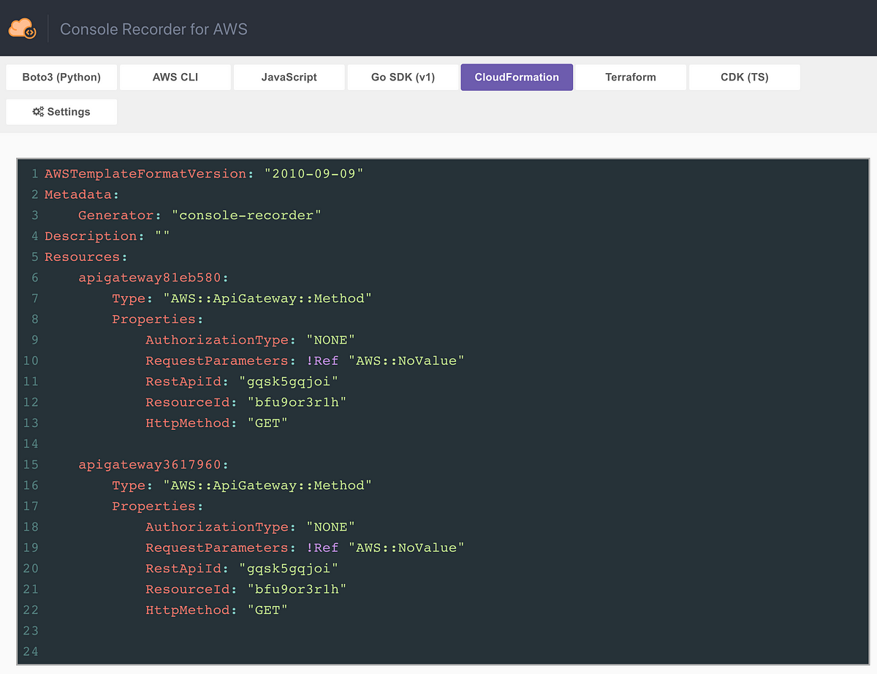Switch to the Terraform tab
Image resolution: width=877 pixels, height=674 pixels.
631,77
